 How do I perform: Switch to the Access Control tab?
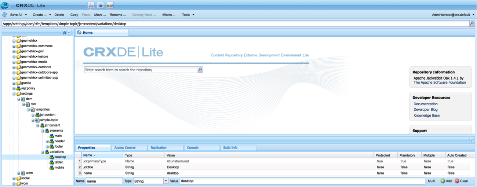(125, 148)
